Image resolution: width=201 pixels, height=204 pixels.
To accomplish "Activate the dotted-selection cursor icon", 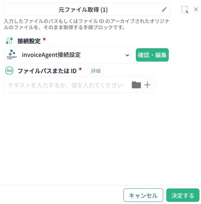I will coord(185,10).
